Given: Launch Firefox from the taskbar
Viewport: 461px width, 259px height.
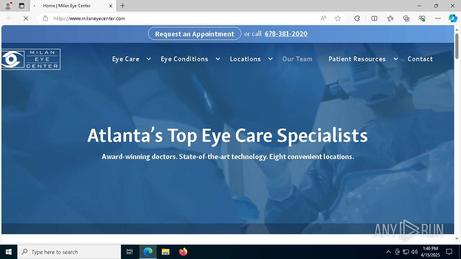Looking at the screenshot, I should coord(183,252).
